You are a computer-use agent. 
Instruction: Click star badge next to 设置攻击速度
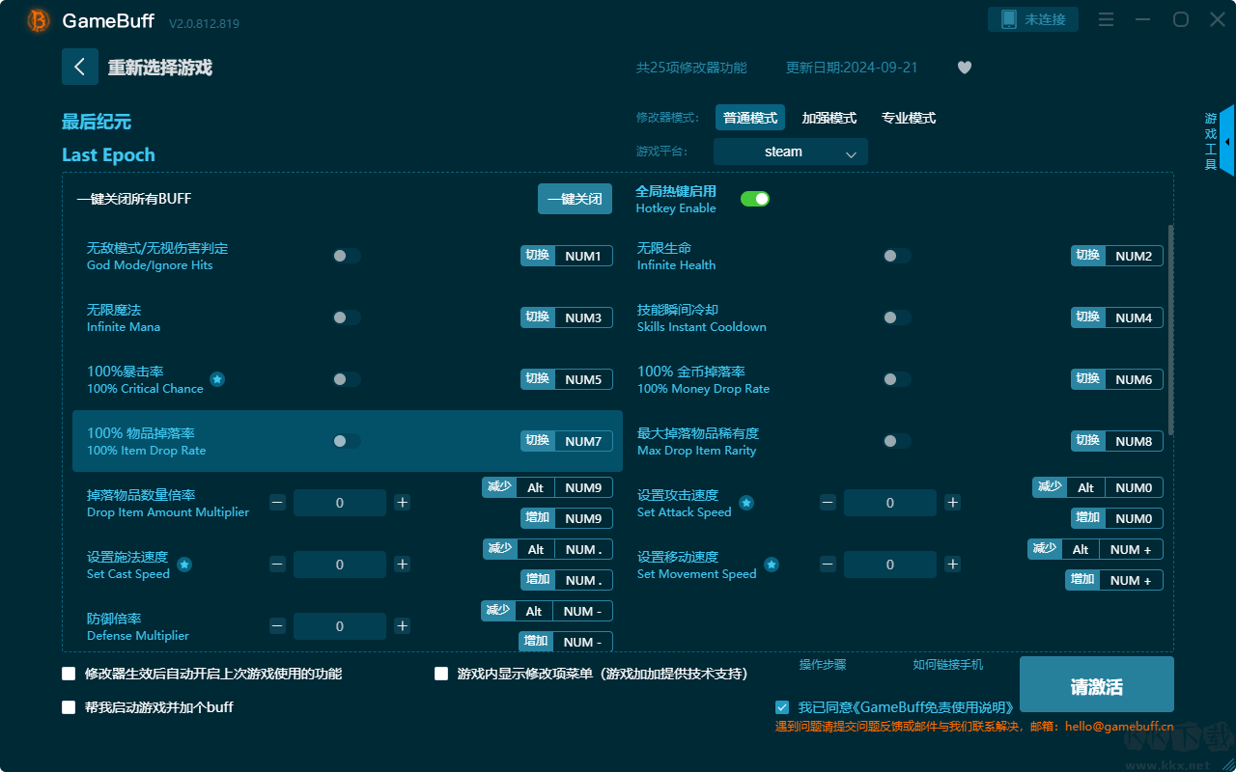click(x=746, y=503)
